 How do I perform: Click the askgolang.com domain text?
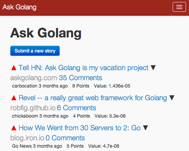[x=34, y=78]
